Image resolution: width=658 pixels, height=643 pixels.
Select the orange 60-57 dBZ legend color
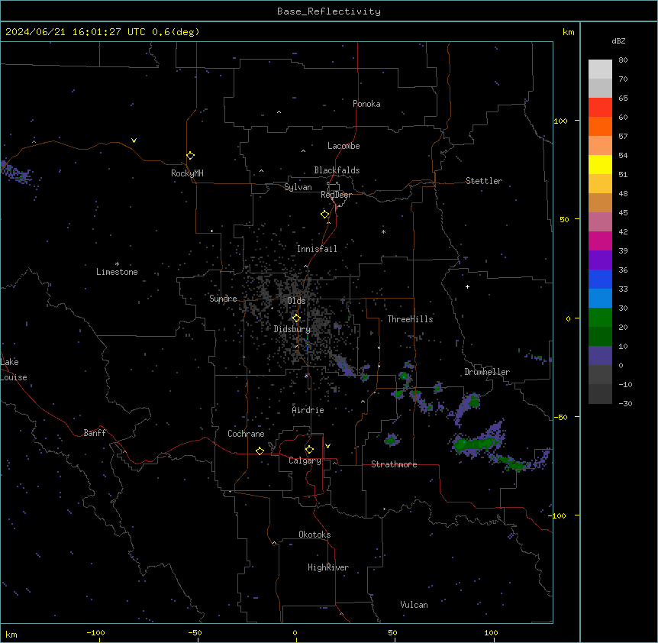coord(600,126)
